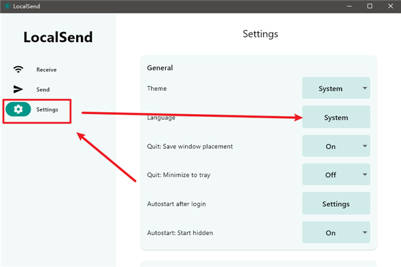Click the Theme dropdown arrow
The height and width of the screenshot is (267, 401).
point(364,88)
